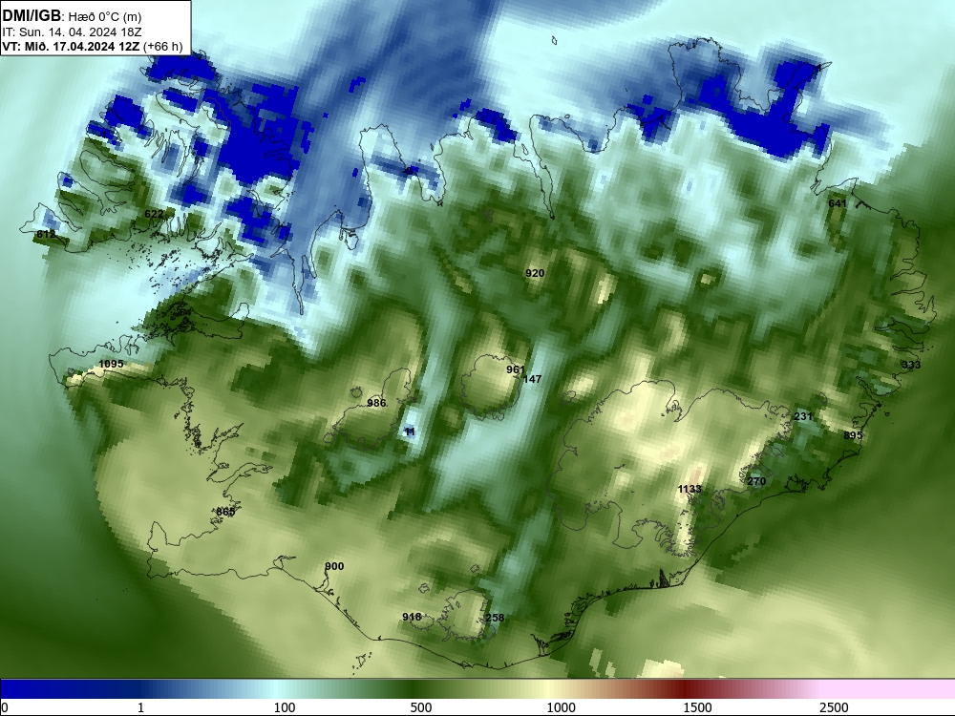Click the legend tick label 2500
The width and height of the screenshot is (955, 716).
click(x=834, y=707)
